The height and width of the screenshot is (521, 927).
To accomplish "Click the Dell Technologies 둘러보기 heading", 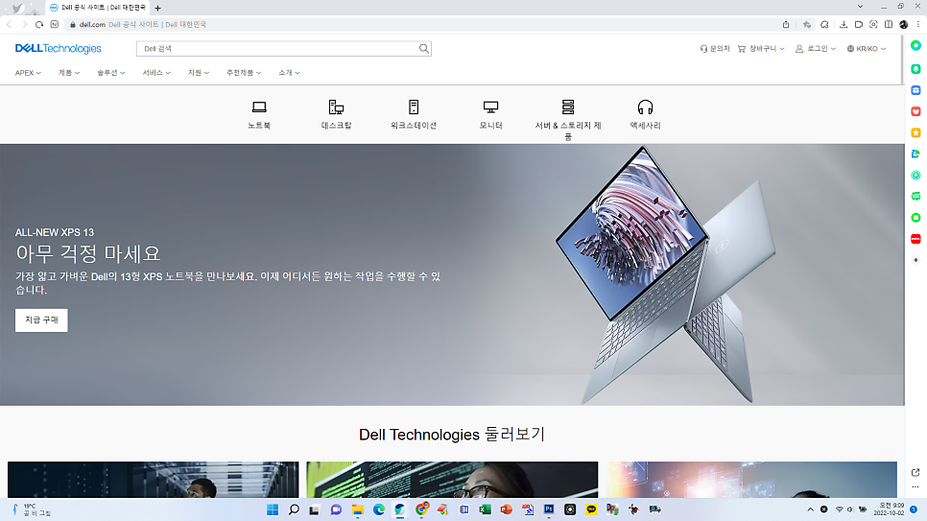I will pyautogui.click(x=452, y=434).
